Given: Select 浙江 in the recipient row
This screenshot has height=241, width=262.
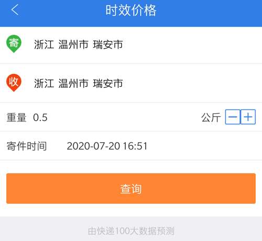Looking at the screenshot, I should click(44, 83).
